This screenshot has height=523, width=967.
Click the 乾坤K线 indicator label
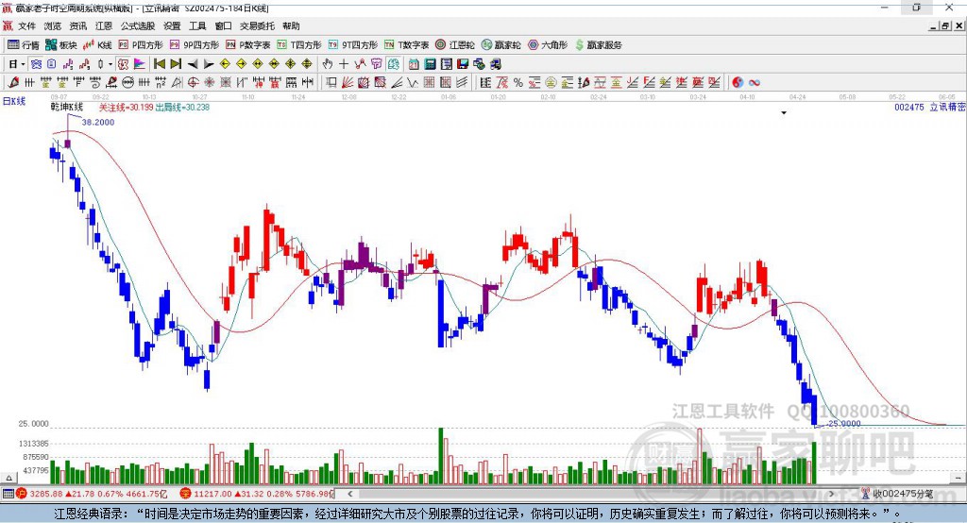tap(67, 108)
